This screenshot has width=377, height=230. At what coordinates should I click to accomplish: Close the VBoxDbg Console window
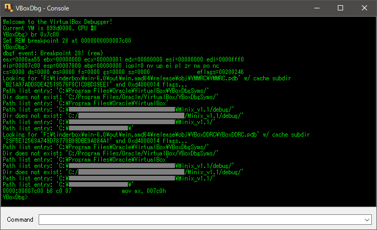(x=364, y=8)
